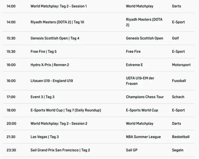
Task: Click UEFA U19-EM der Frauen competition name
Action: click(140, 81)
